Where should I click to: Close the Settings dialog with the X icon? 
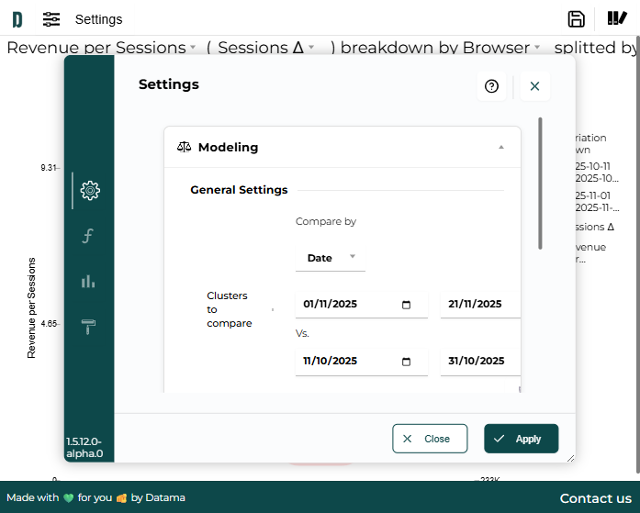point(534,86)
